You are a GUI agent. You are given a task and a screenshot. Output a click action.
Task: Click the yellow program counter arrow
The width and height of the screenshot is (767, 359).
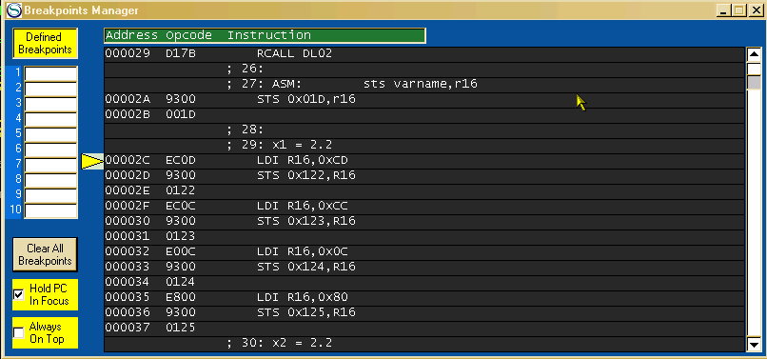[x=91, y=161]
